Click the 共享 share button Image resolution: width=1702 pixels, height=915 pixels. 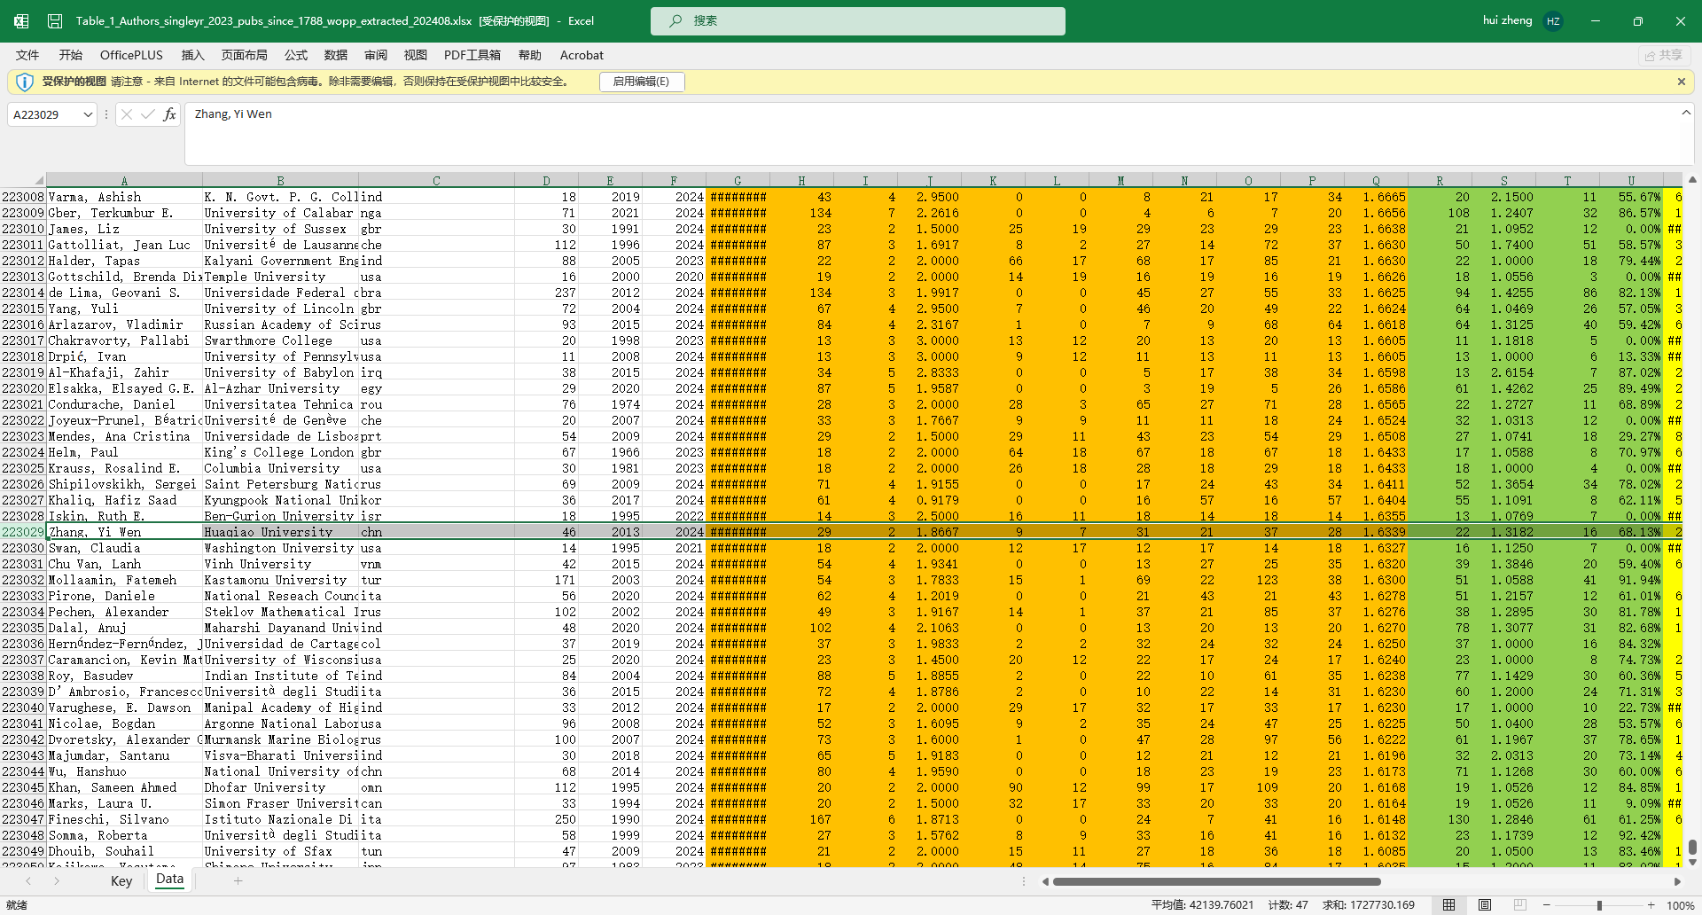[1663, 55]
